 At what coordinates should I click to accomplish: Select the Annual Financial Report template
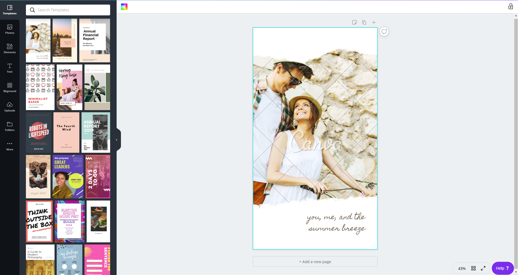pos(94,40)
